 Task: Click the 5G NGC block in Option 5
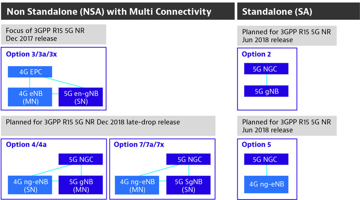click(x=266, y=159)
